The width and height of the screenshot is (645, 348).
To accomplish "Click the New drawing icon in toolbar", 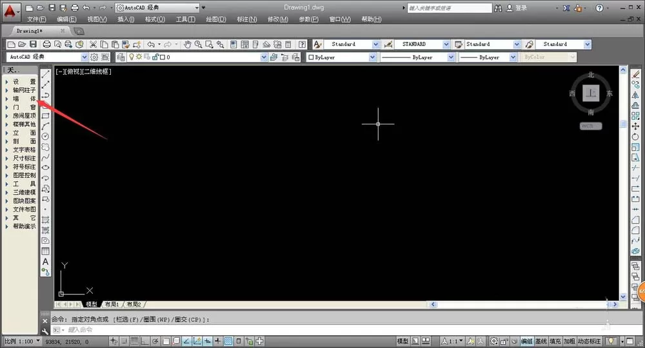I will [x=12, y=44].
